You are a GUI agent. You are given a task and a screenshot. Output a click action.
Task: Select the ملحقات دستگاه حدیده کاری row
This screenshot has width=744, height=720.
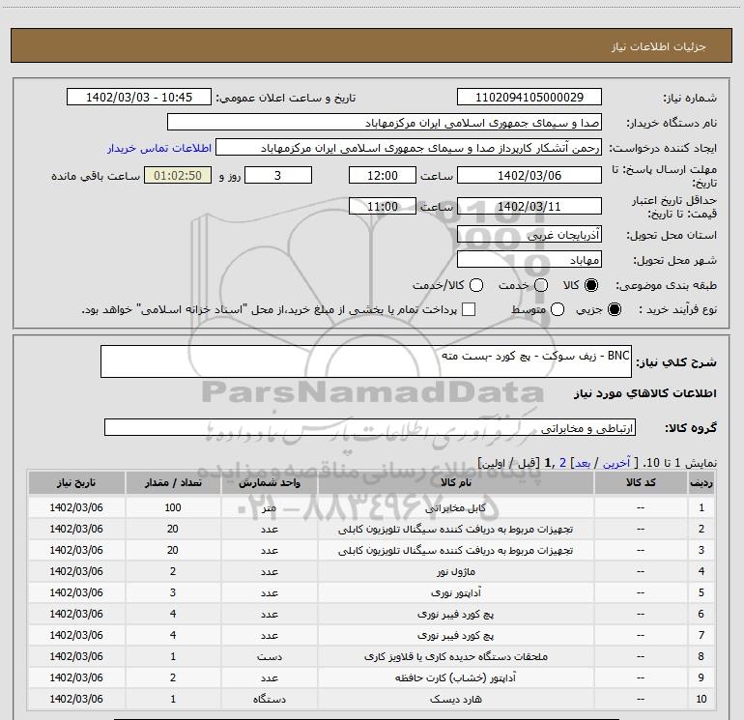pos(371,656)
